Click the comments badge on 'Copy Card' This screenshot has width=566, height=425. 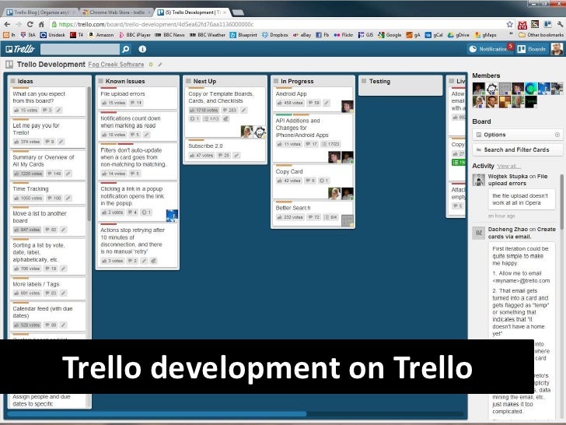click(310, 181)
